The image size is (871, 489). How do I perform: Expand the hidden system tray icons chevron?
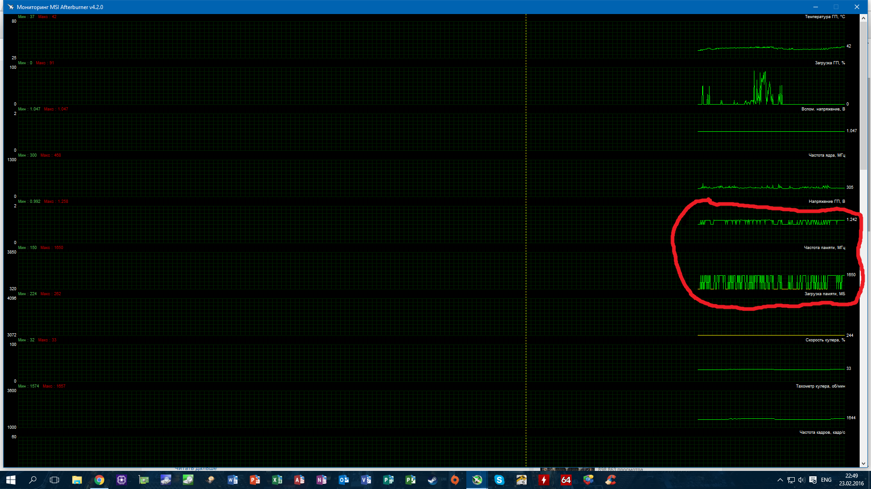[x=780, y=480]
